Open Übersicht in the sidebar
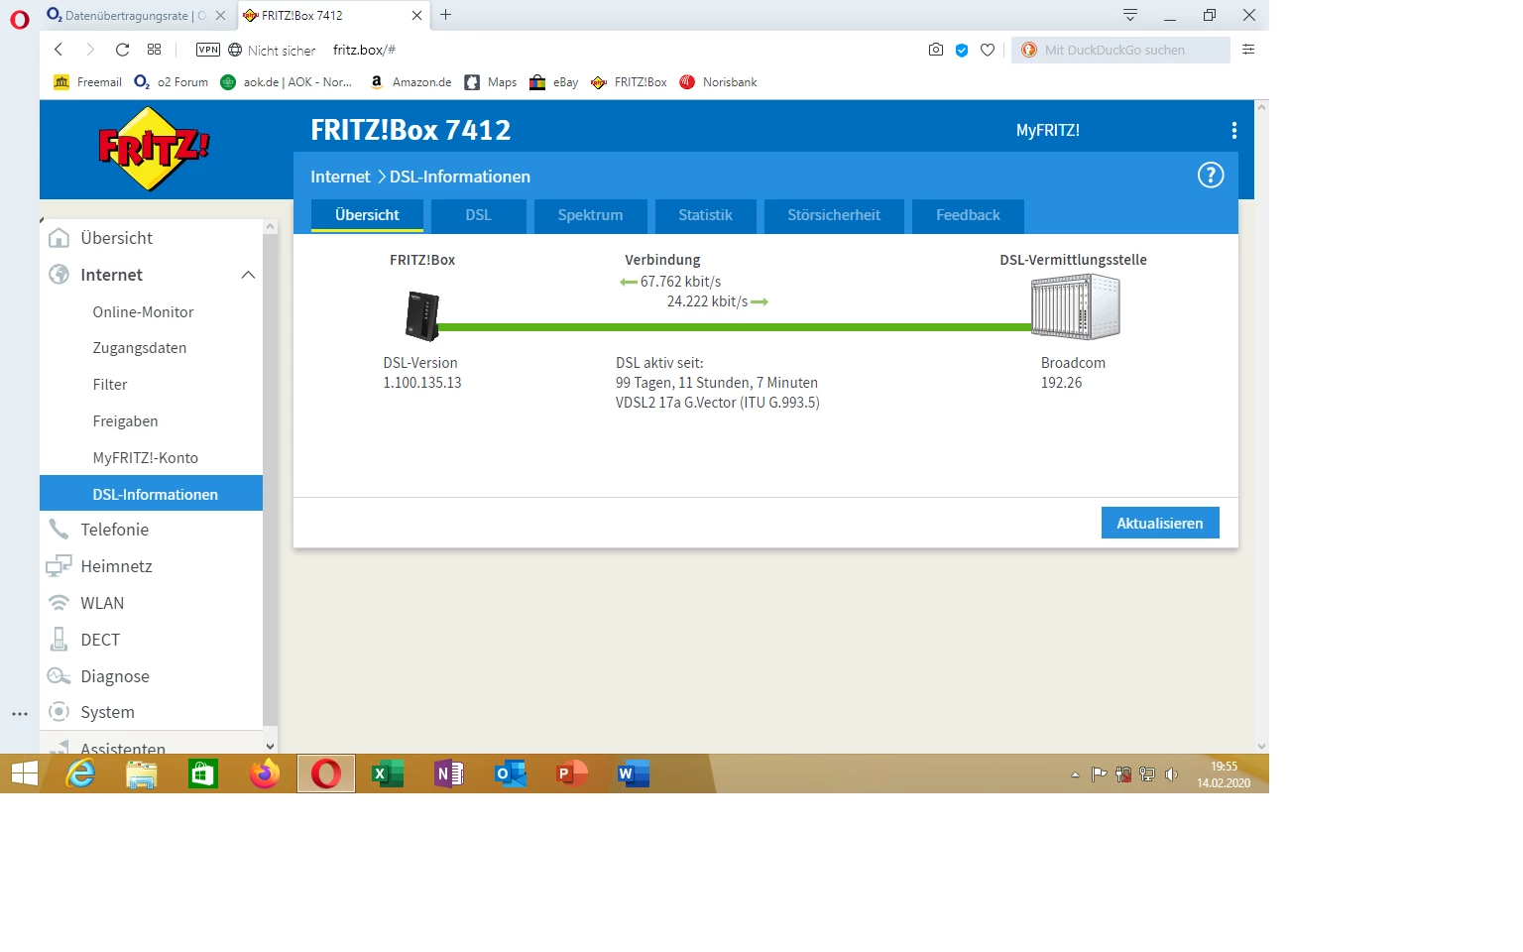 tap(151, 238)
